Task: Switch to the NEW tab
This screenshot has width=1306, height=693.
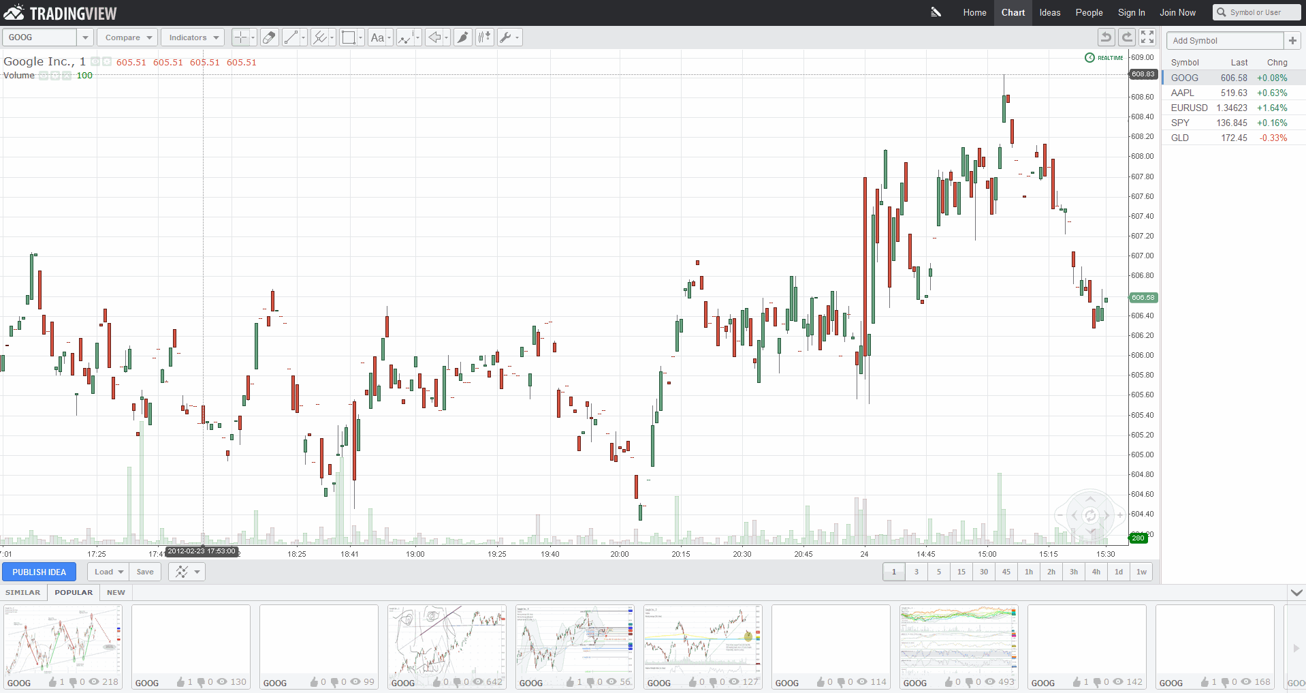Action: pyautogui.click(x=116, y=592)
